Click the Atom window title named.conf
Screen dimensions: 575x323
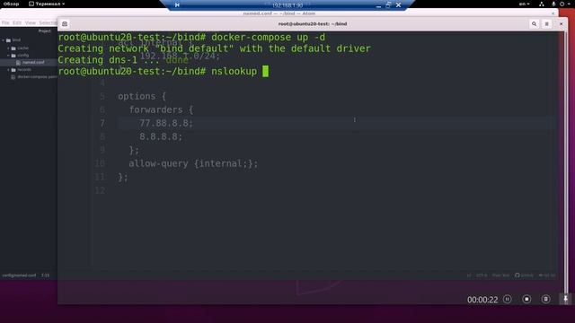[279, 13]
